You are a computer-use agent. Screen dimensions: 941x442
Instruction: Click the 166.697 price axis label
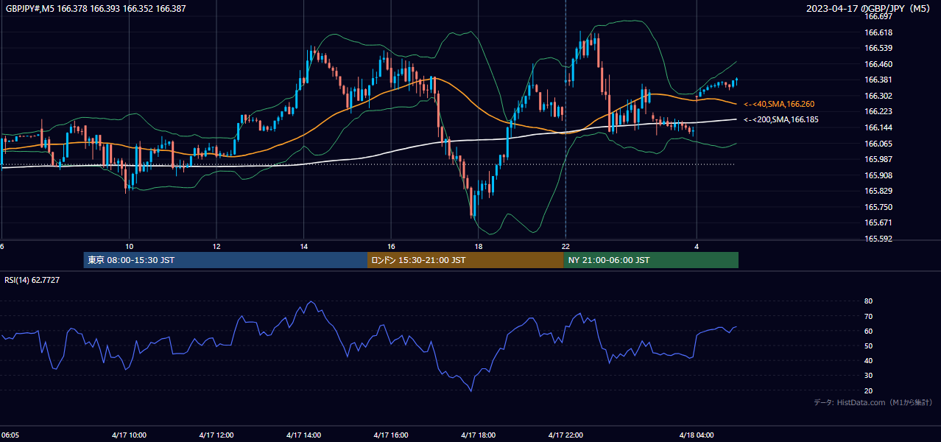(x=878, y=16)
